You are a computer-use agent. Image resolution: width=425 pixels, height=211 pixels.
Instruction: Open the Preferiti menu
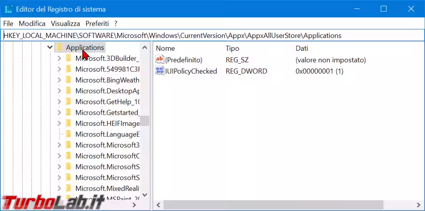click(97, 24)
